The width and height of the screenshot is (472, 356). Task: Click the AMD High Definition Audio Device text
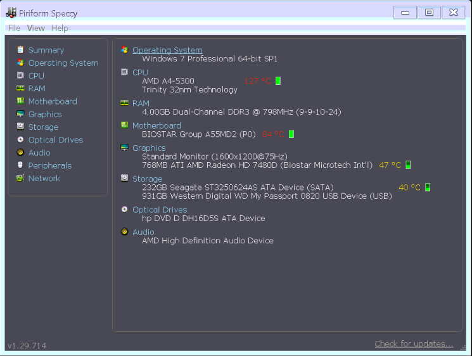pos(208,241)
